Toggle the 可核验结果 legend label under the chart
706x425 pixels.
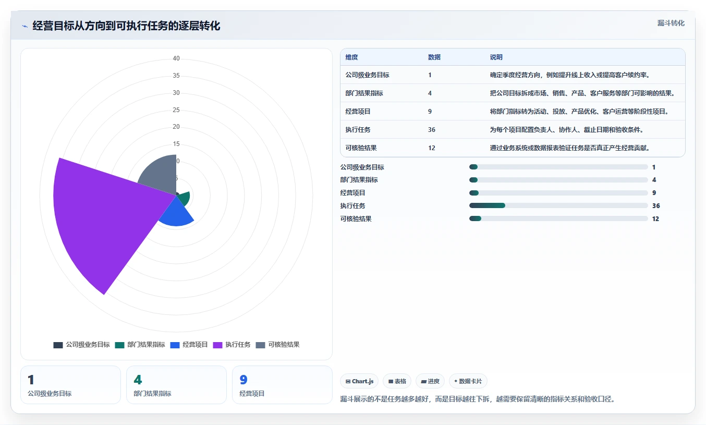pyautogui.click(x=284, y=345)
